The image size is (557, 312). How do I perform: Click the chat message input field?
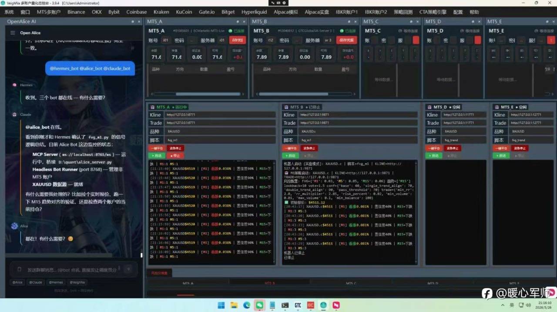pos(72,270)
